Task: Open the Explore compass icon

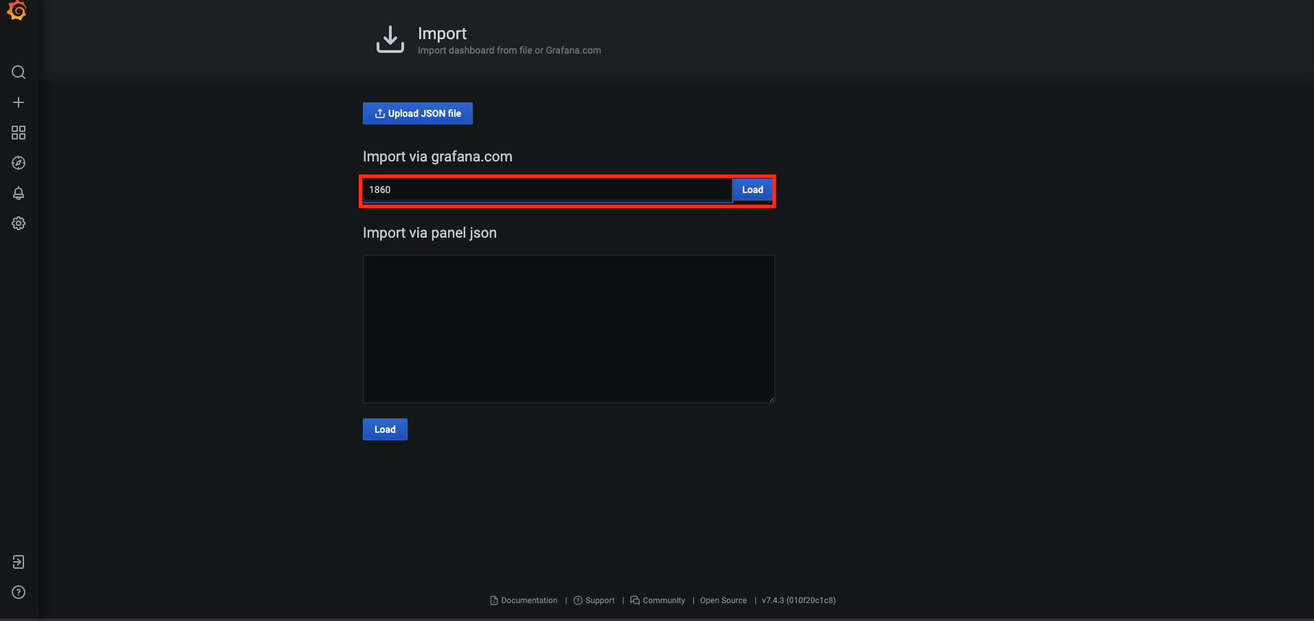Action: pos(19,163)
